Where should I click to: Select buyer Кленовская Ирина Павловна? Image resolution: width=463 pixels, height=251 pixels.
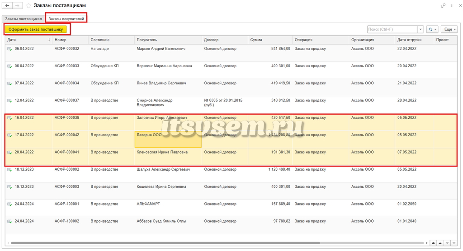162,152
